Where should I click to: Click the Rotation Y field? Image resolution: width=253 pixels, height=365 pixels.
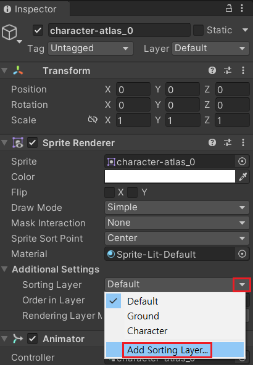coord(183,105)
